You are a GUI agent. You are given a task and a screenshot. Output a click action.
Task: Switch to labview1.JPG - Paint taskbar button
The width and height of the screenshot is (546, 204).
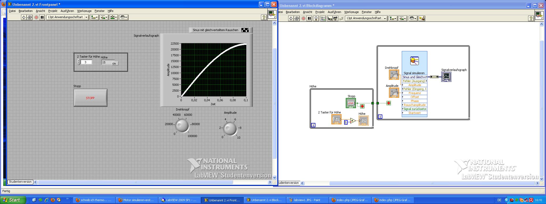tap(307, 200)
